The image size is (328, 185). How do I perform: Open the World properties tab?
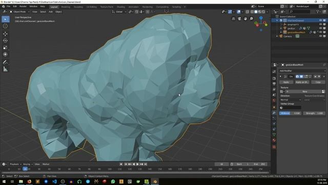[x=274, y=100]
